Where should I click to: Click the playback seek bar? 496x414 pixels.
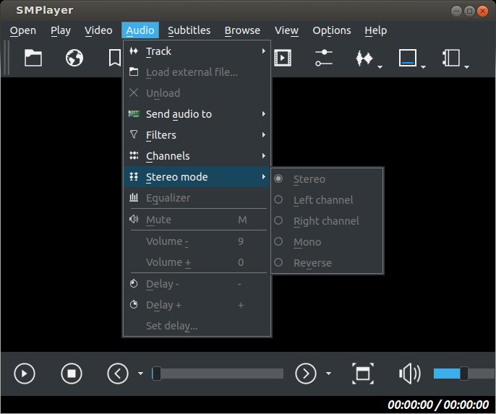coord(218,374)
